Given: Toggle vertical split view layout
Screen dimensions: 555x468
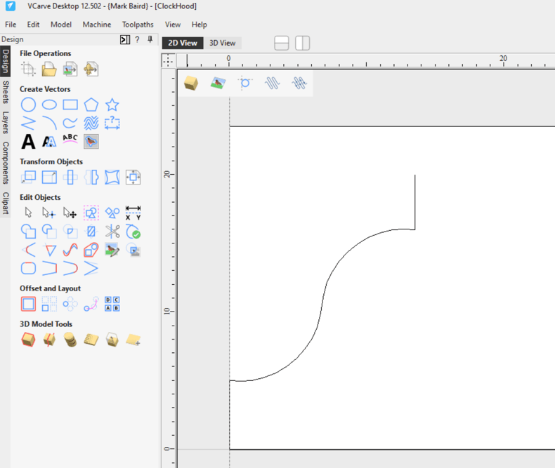Looking at the screenshot, I should pos(302,44).
